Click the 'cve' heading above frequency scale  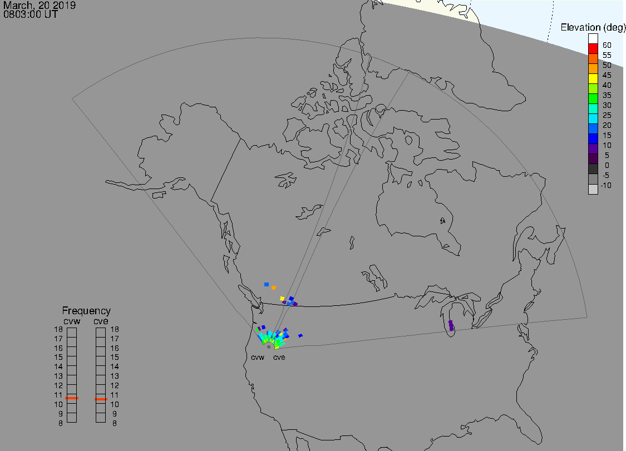point(101,321)
